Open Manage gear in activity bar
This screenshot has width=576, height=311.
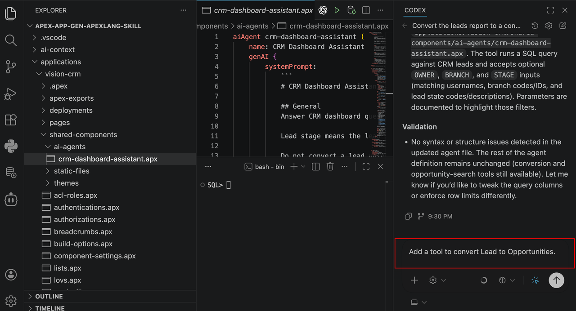point(11,301)
